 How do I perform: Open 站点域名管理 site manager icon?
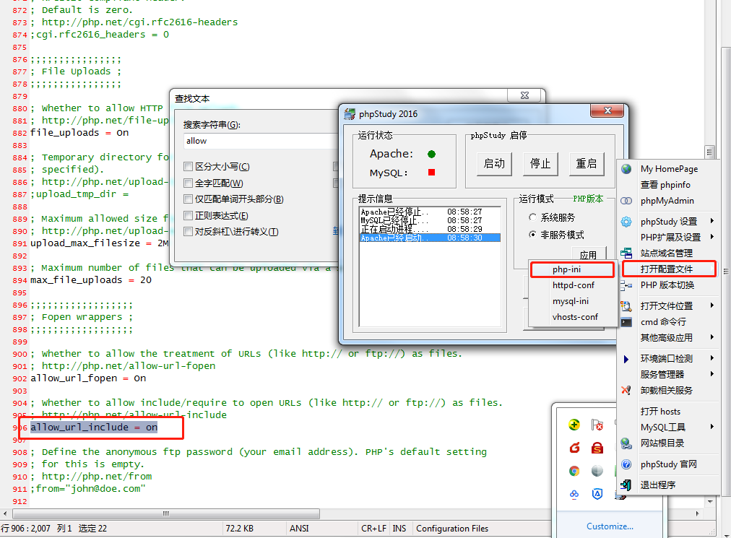click(x=626, y=253)
